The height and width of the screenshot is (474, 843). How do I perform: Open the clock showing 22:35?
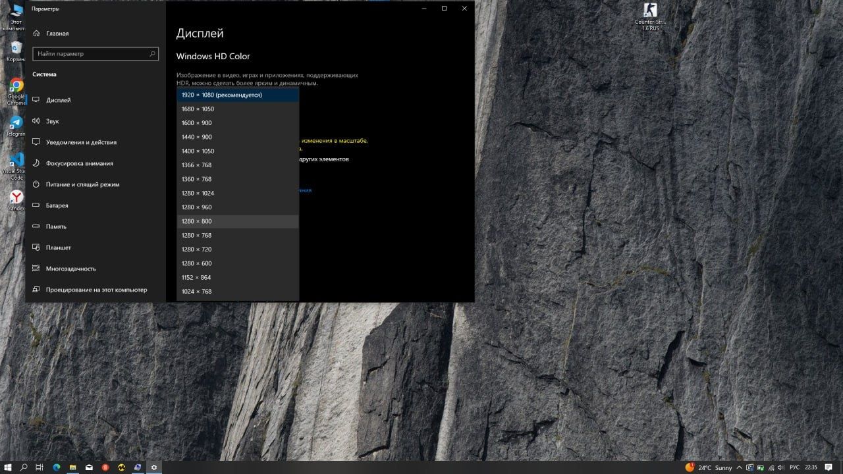[x=811, y=467]
